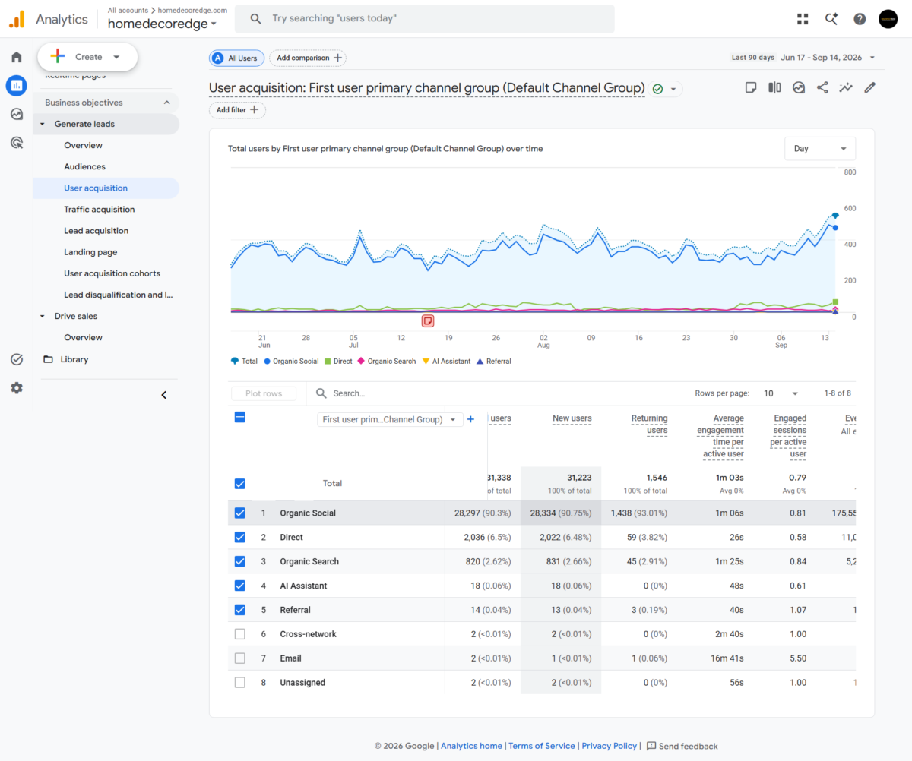Share this report icon
Screen dimensions: 912x761
[822, 87]
